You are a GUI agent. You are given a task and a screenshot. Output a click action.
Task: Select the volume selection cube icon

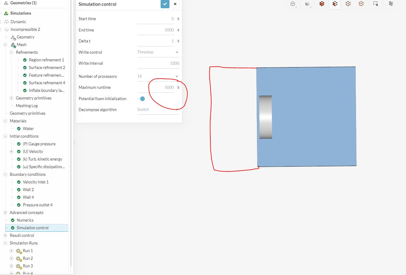[322, 4]
